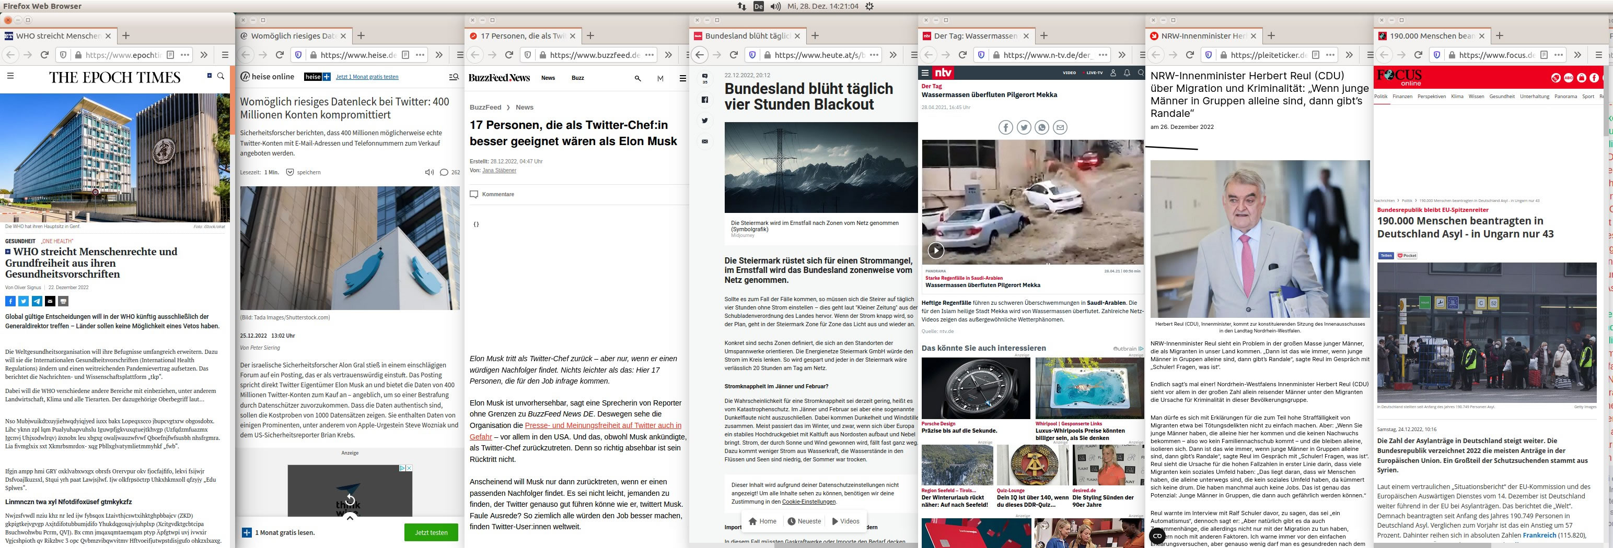This screenshot has width=1613, height=548.
Task: Open 'Cookie-Einstellungen' link on heute.at
Action: pos(808,502)
